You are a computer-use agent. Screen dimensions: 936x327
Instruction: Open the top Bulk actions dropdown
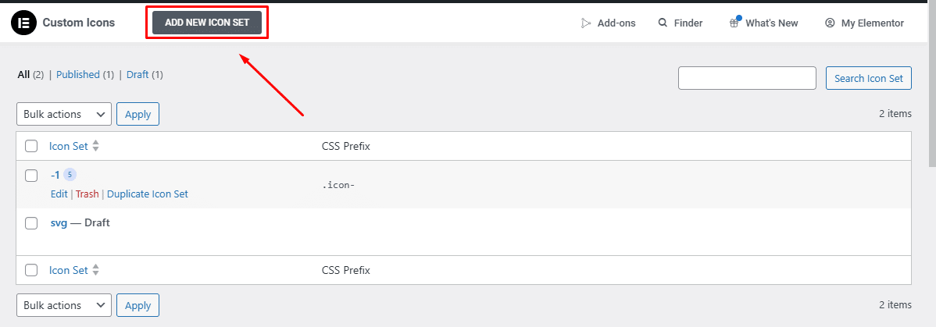(64, 114)
